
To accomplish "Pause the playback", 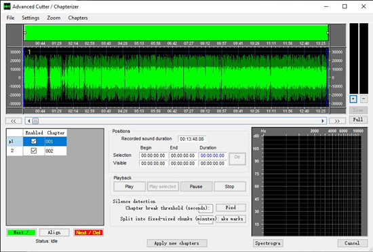I will click(196, 187).
